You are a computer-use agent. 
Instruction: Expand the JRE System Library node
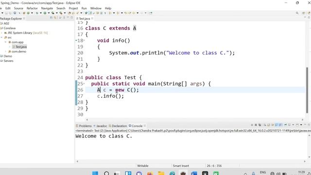click(x=2, y=33)
